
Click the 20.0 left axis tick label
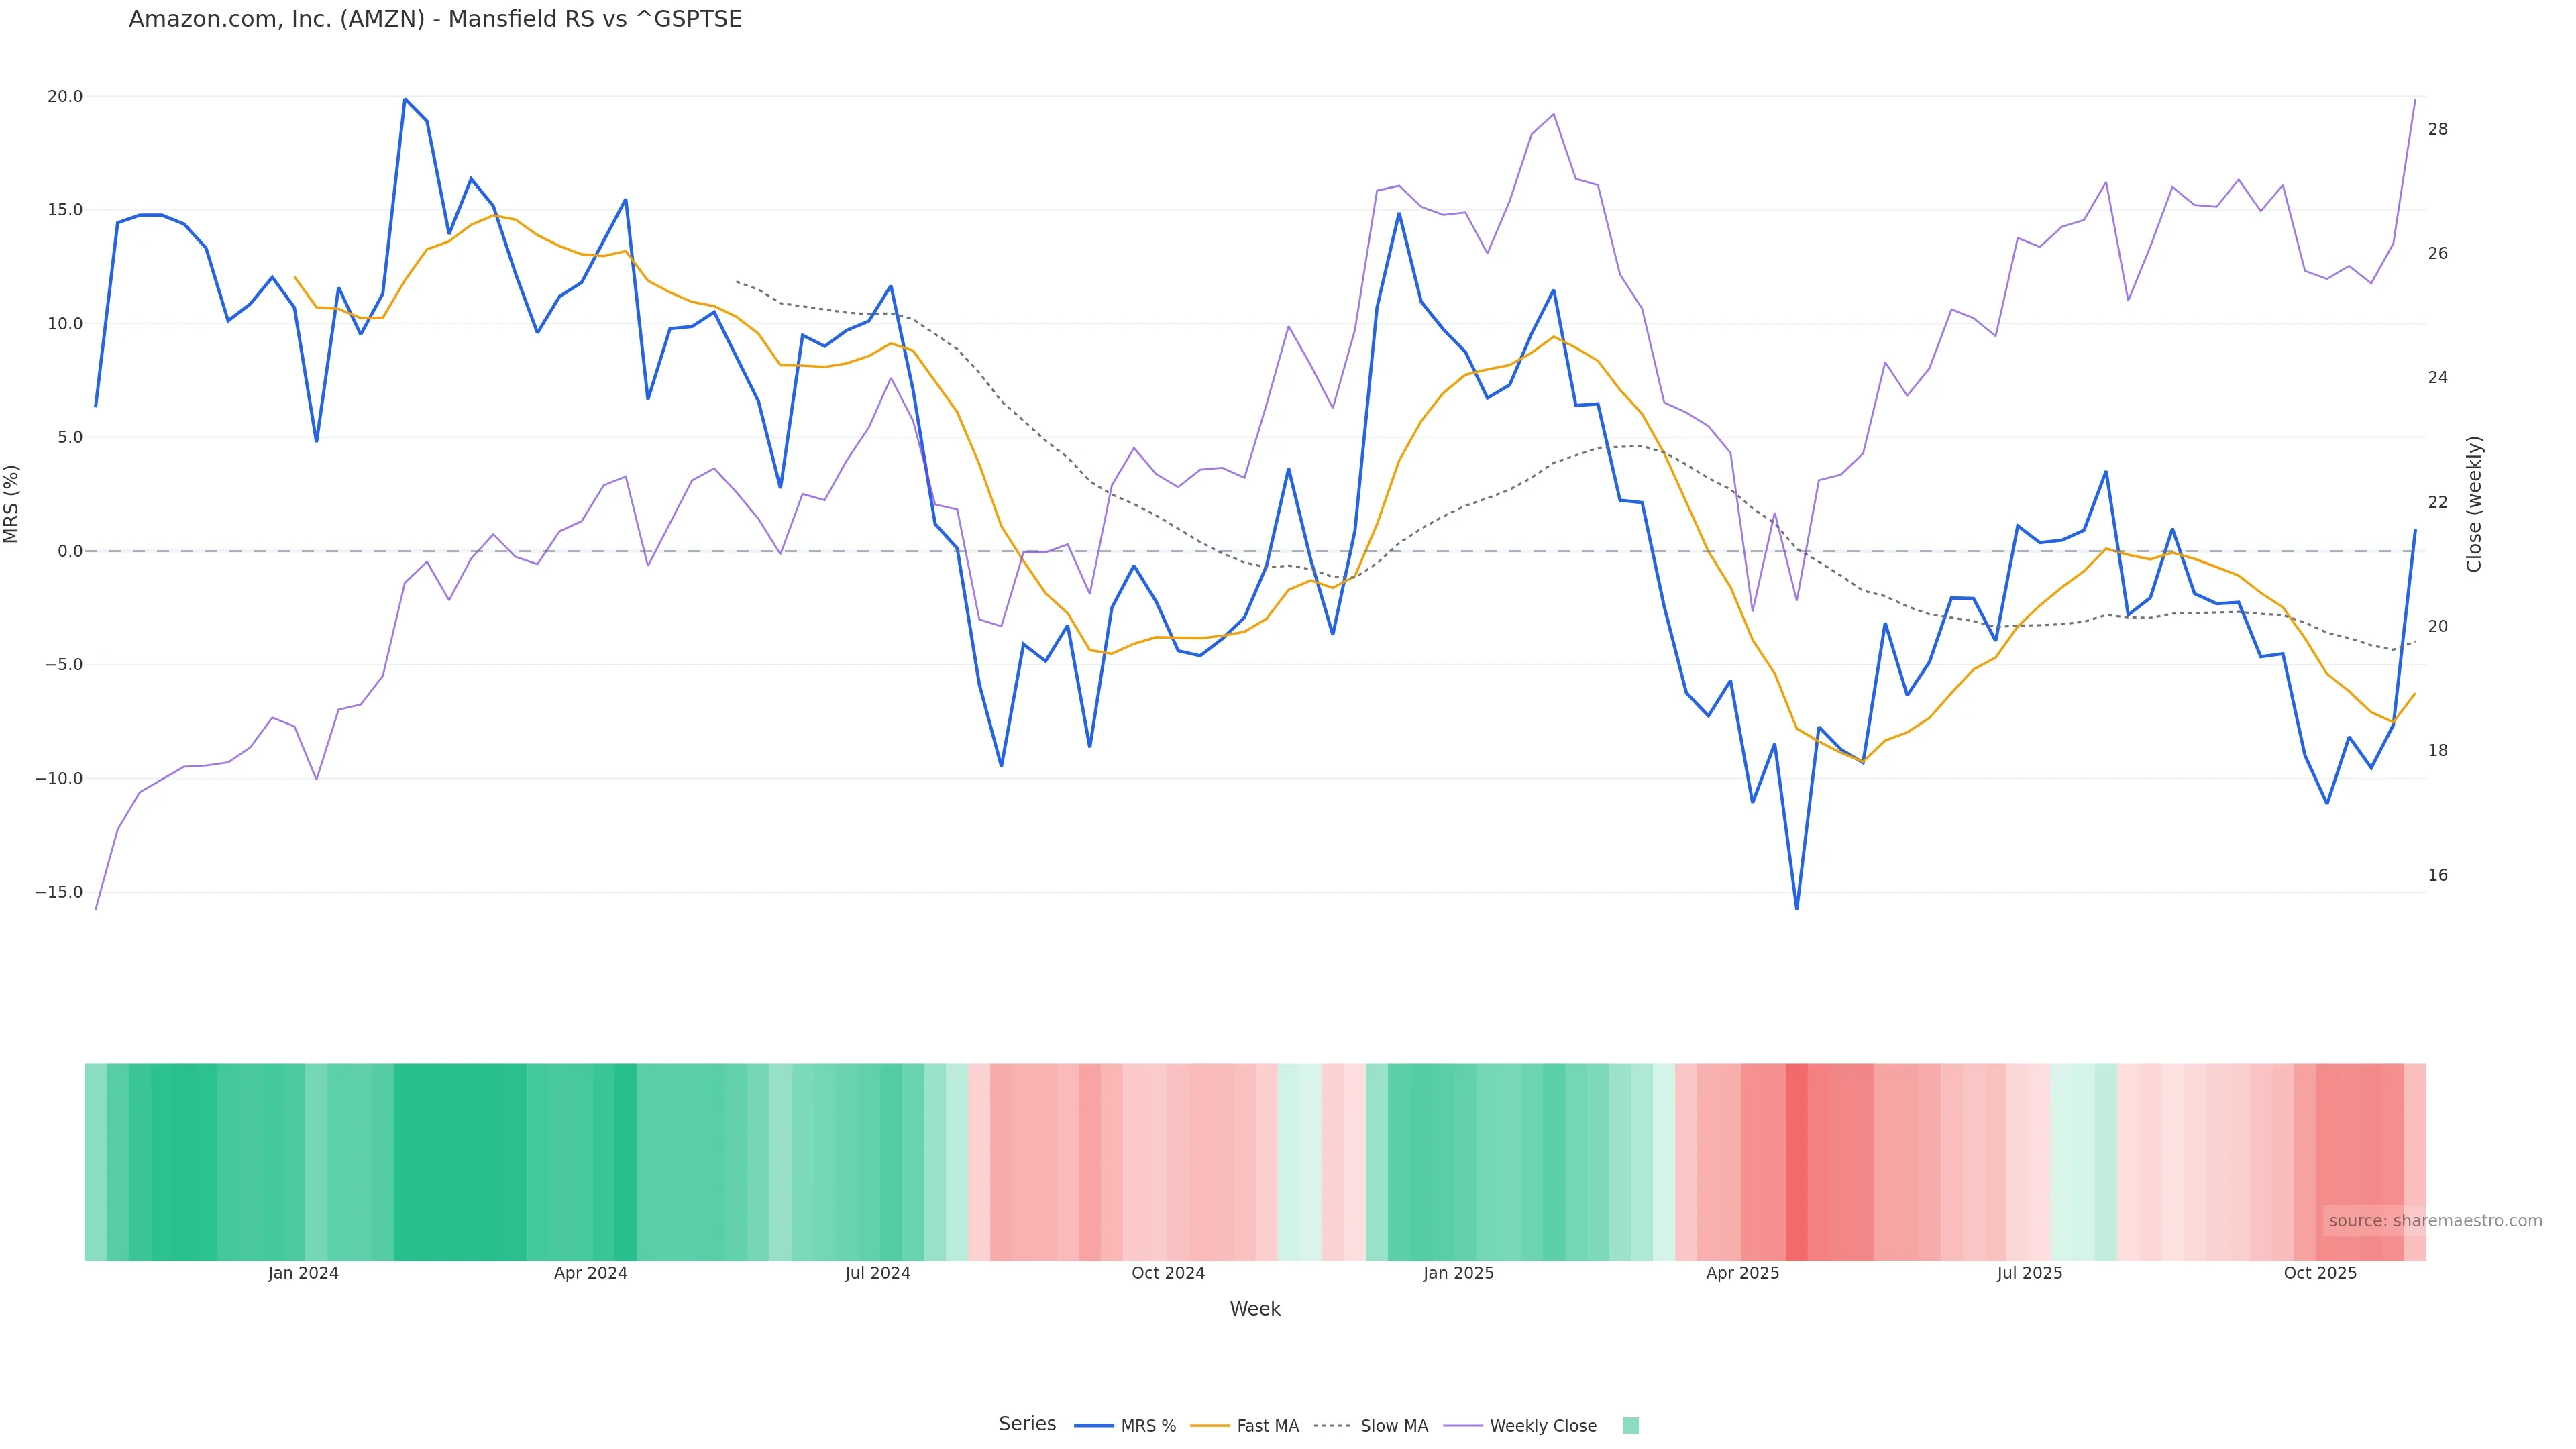click(x=65, y=97)
